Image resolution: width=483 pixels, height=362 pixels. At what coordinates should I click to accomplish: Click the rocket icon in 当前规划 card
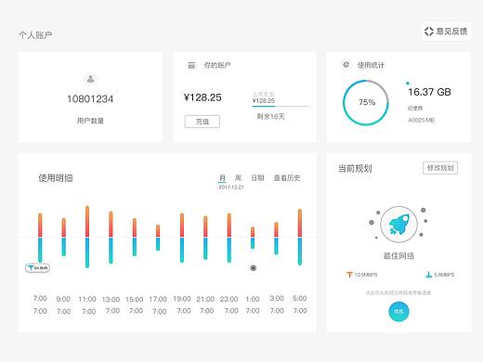pyautogui.click(x=398, y=225)
